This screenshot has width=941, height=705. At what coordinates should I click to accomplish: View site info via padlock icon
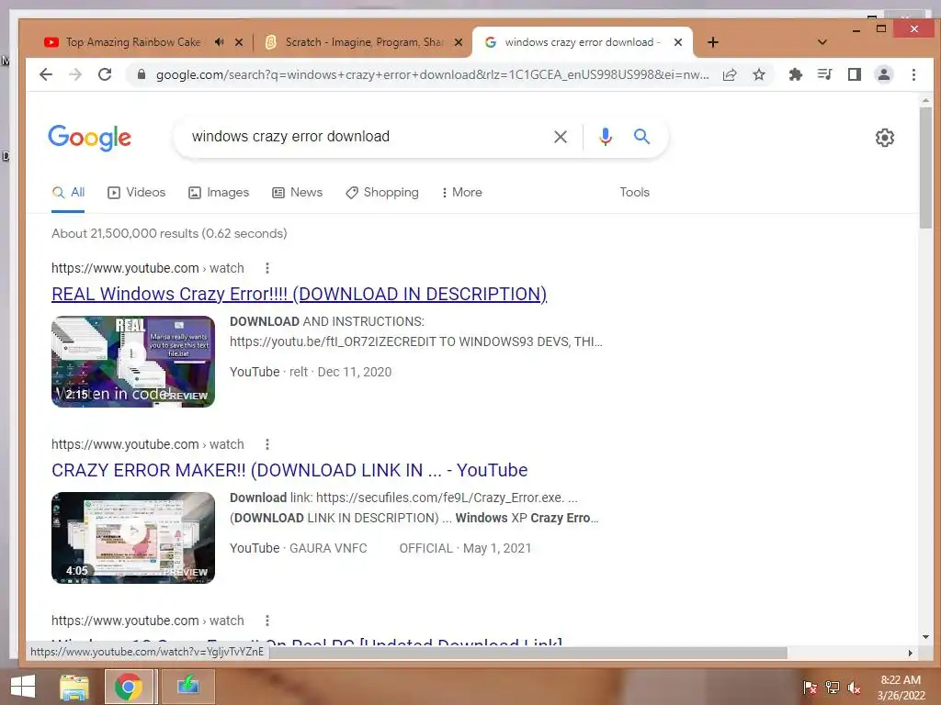pyautogui.click(x=142, y=74)
